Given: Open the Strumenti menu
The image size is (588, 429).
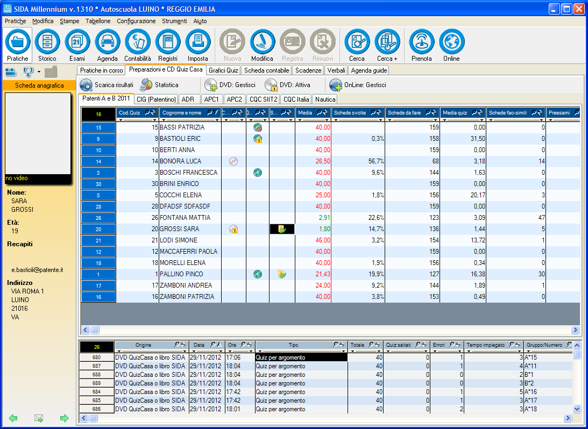Looking at the screenshot, I should 174,21.
